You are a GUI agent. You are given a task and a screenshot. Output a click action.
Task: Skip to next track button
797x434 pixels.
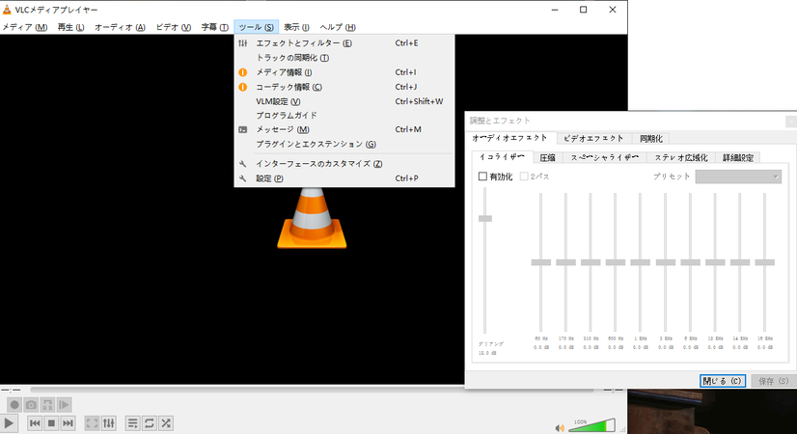(x=68, y=422)
